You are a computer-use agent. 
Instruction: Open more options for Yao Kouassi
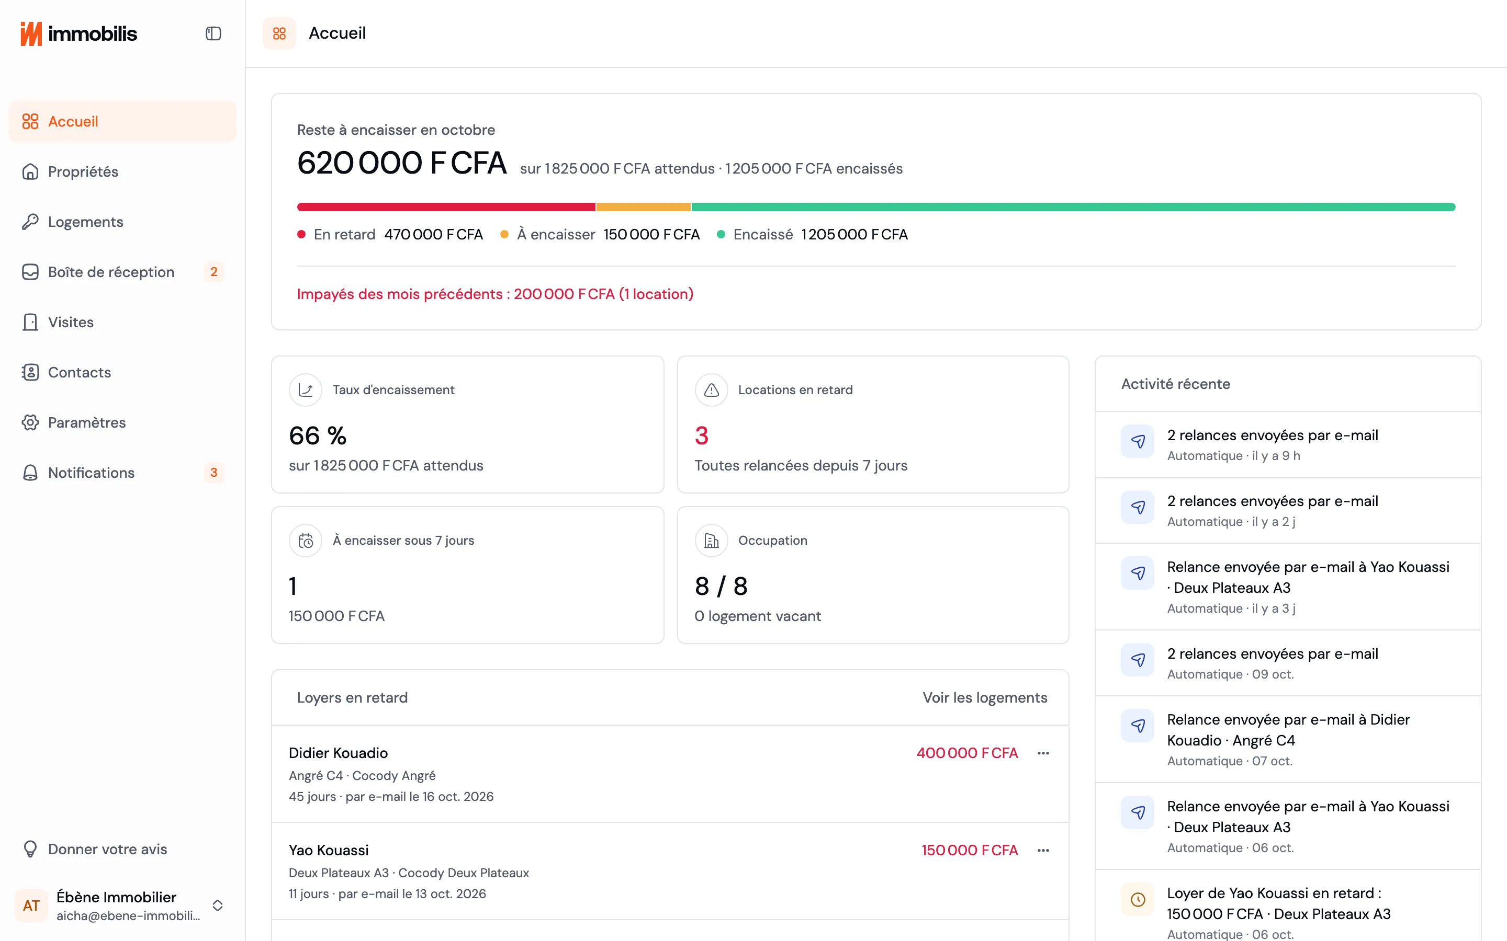coord(1043,850)
